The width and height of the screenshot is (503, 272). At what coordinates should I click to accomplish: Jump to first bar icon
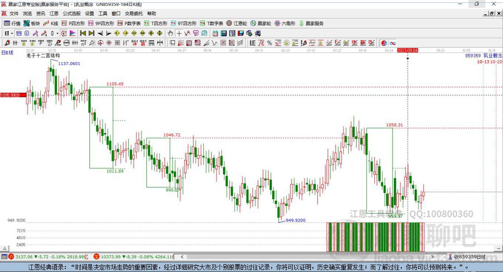[x=83, y=33]
